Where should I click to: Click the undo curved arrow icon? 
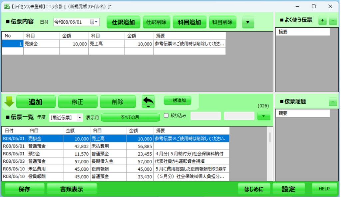148,101
